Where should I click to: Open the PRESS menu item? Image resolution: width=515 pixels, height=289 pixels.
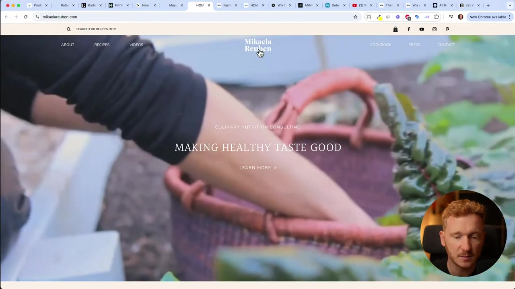[x=414, y=45]
